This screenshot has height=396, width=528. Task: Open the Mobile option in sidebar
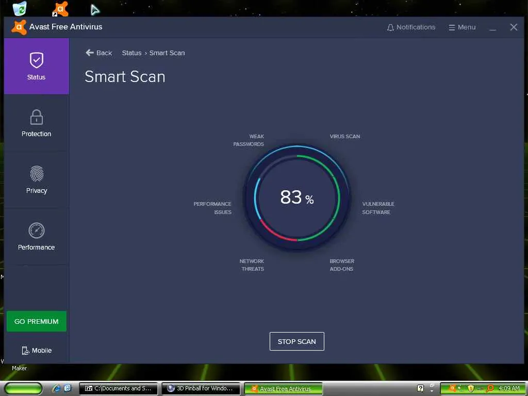[37, 351]
